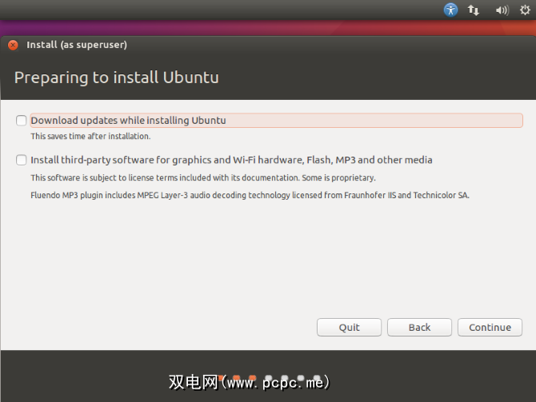Go to previous step with Back

pyautogui.click(x=419, y=327)
